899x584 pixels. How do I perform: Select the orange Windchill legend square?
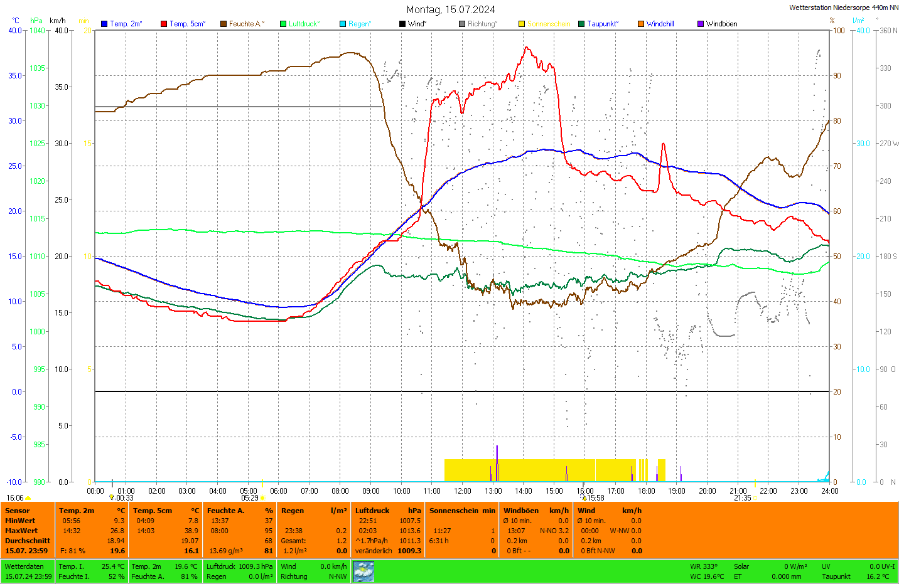641,24
